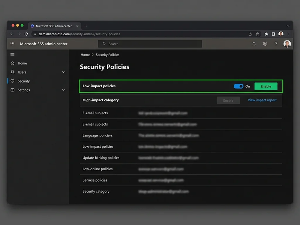This screenshot has width=300, height=225.
Task: Open the notifications bell
Action: click(x=255, y=44)
